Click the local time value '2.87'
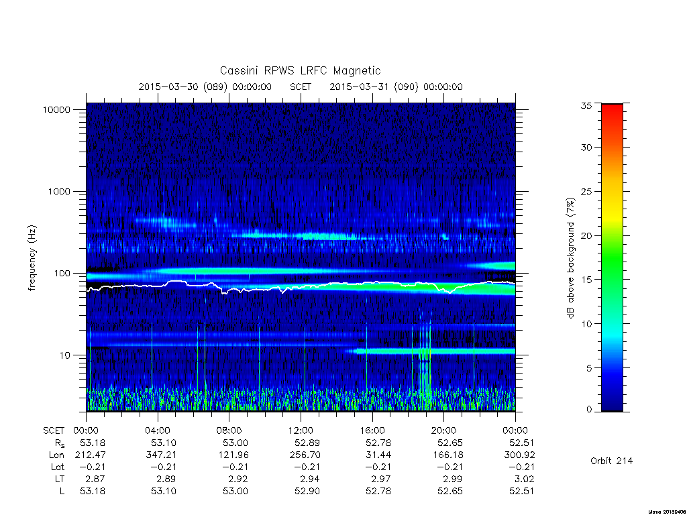687x515 pixels. pyautogui.click(x=95, y=479)
